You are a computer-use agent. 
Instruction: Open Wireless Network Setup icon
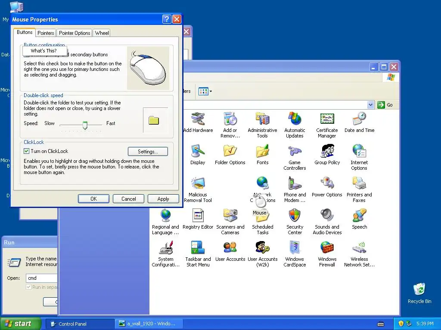tap(359, 254)
